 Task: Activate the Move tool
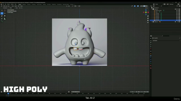(2, 13)
